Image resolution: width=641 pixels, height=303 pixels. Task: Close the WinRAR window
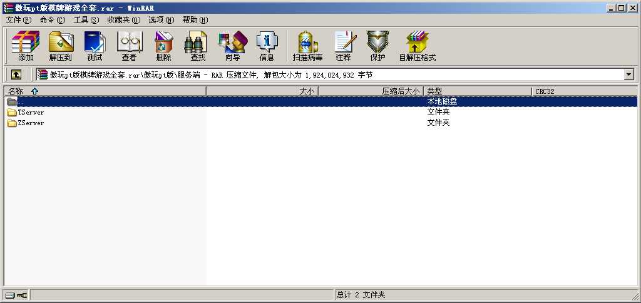pyautogui.click(x=632, y=8)
